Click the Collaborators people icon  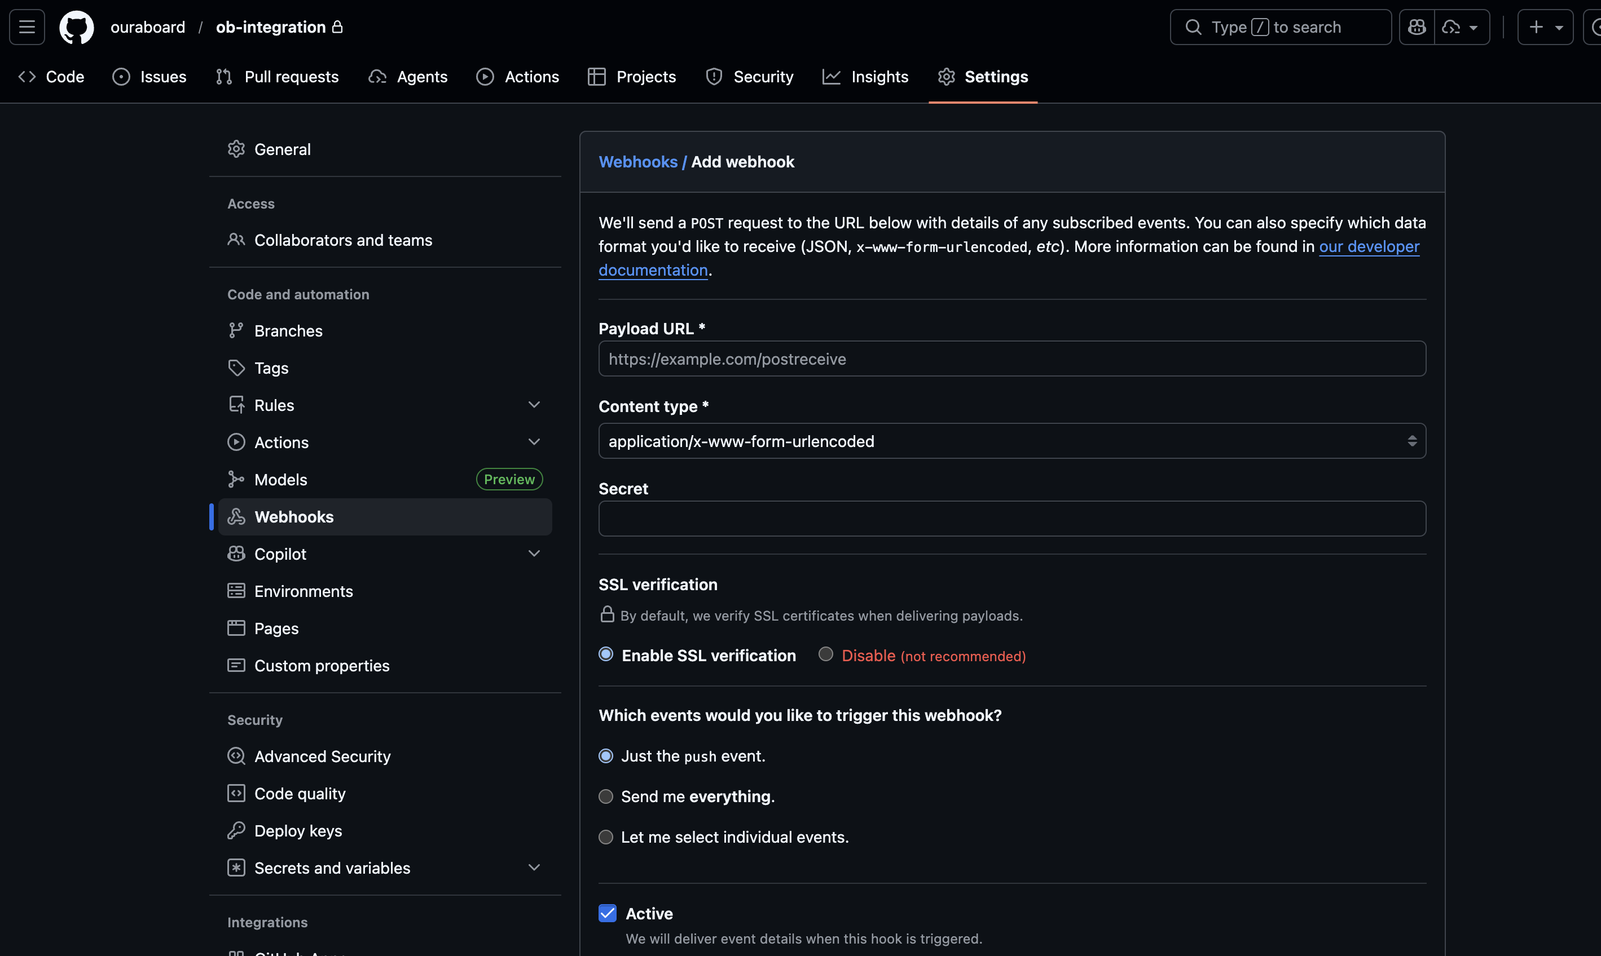pos(236,240)
